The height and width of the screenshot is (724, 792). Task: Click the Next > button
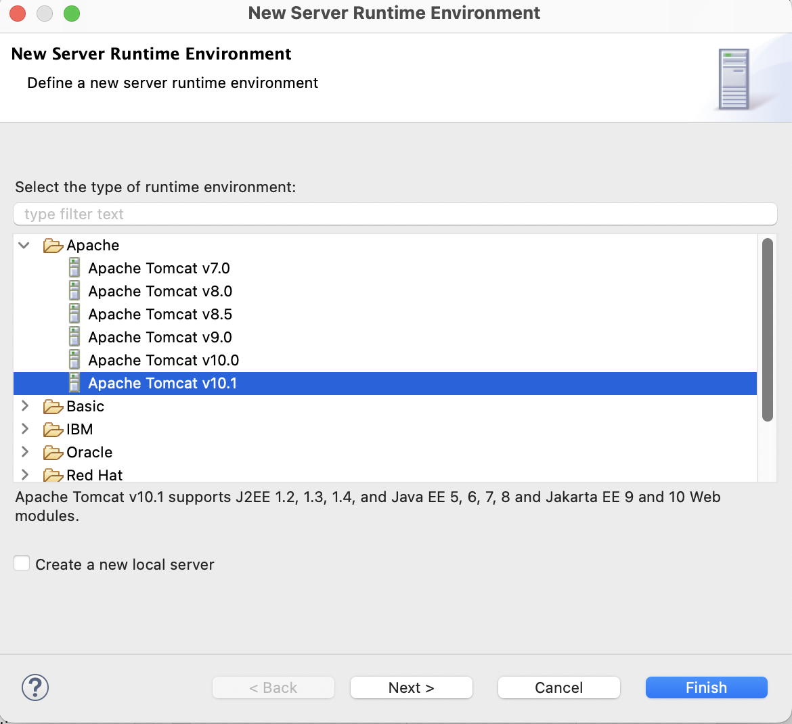[411, 687]
